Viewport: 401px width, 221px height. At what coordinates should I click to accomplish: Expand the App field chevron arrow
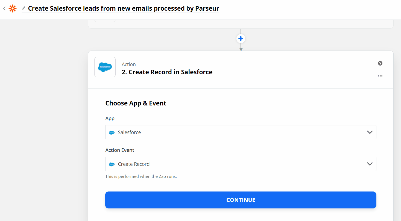pos(370,132)
